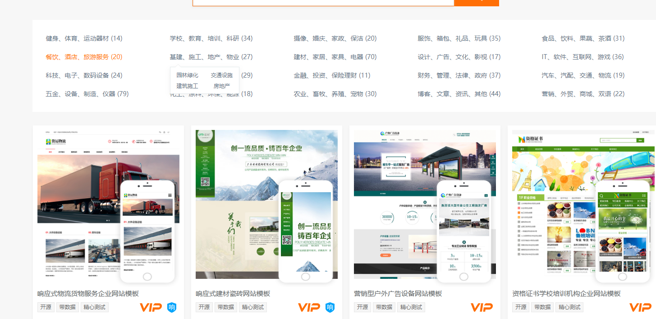Open category 五金、设备、制造、仪器 (79)
This screenshot has width=656, height=319.
87,94
